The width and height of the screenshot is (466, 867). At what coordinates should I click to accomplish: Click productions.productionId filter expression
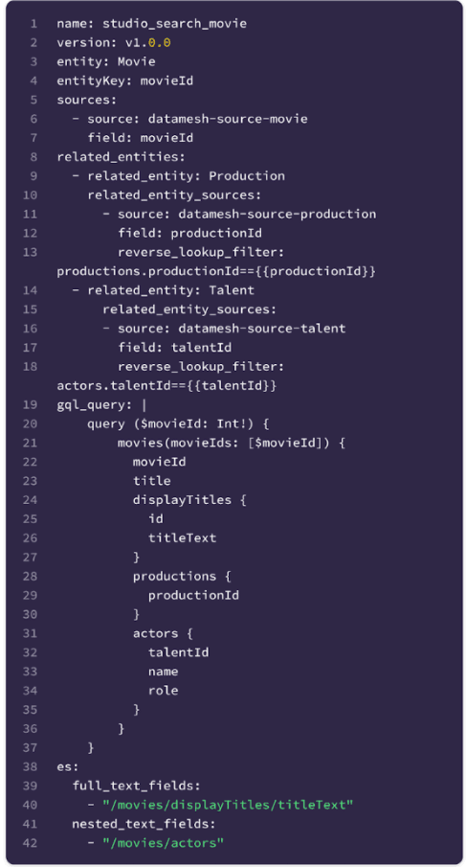click(216, 271)
